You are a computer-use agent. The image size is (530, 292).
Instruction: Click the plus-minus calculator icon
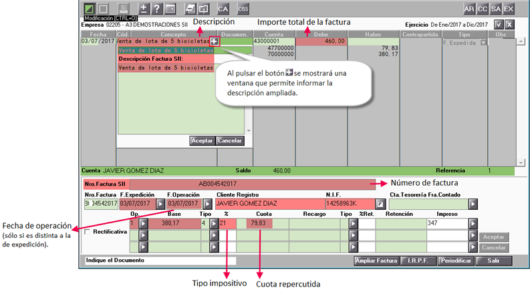coord(144,9)
